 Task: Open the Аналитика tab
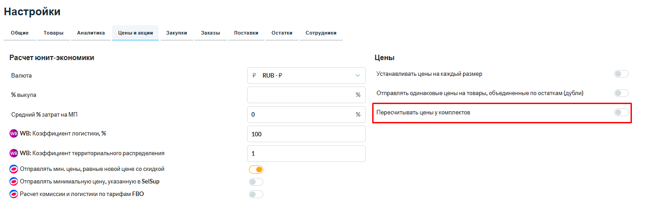click(x=91, y=33)
